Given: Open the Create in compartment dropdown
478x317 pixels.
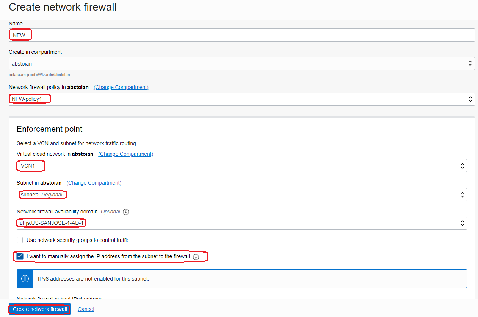Looking at the screenshot, I should [x=241, y=63].
